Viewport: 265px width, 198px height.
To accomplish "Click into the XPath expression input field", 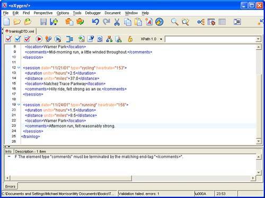I will (x=210, y=39).
